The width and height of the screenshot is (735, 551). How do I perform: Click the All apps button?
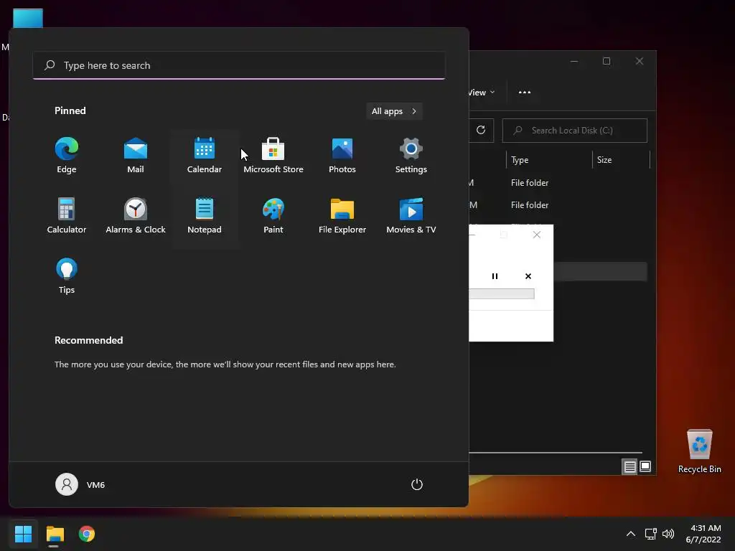(394, 111)
